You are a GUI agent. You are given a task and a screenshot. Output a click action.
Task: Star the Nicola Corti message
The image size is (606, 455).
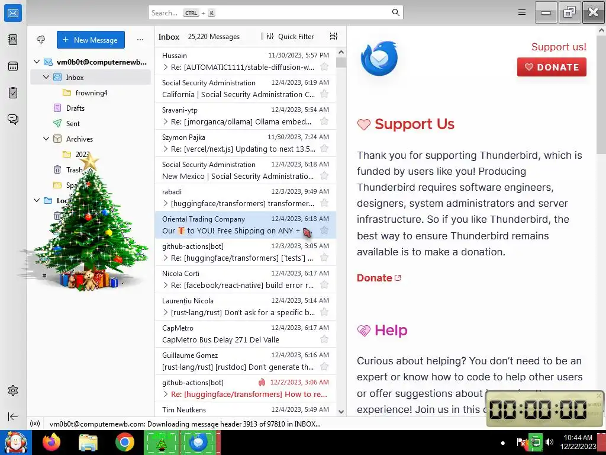pos(324,285)
